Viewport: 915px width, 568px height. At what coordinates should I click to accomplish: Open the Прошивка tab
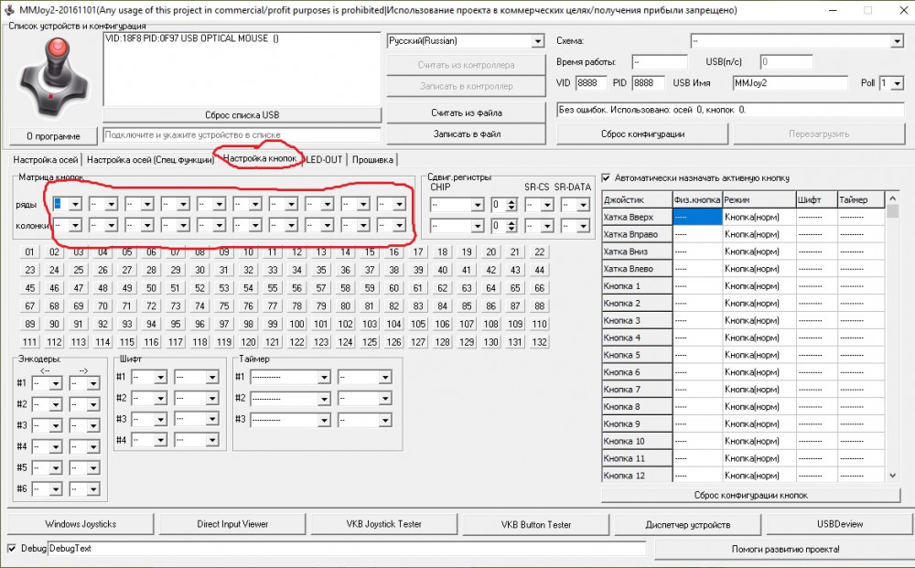pyautogui.click(x=372, y=159)
